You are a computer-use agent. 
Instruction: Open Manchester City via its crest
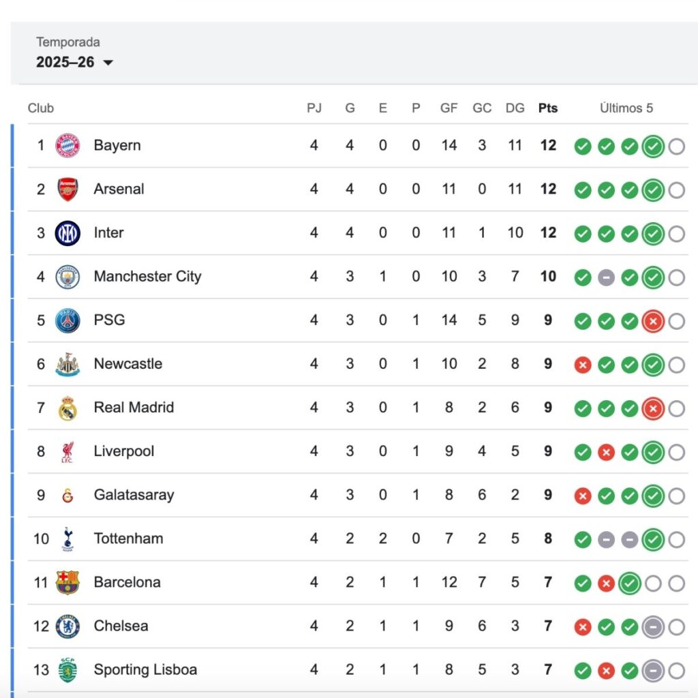[67, 277]
